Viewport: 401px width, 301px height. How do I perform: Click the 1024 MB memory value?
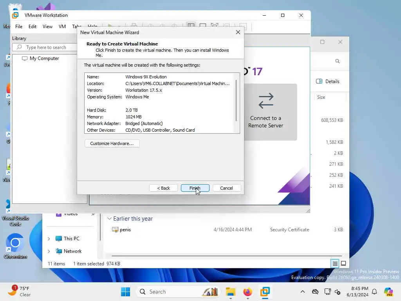click(134, 117)
